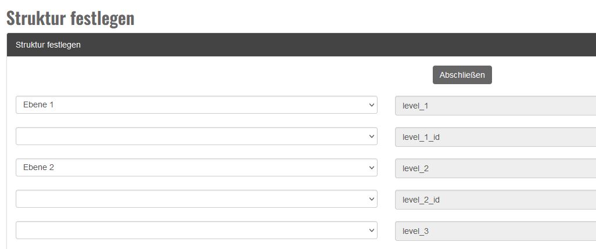
Task: Click the level_1 text field
Action: pyautogui.click(x=495, y=106)
